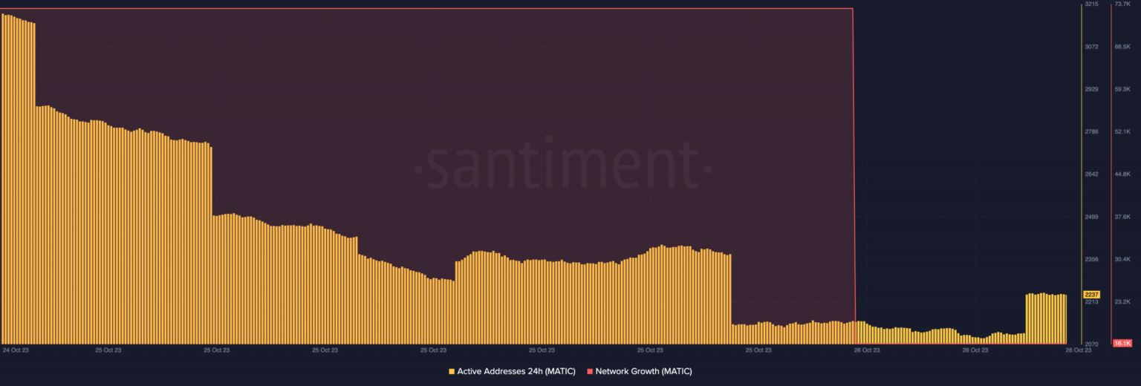Click the 66.5K axis tick label
Viewport: 1141px width, 386px height.
[x=1122, y=47]
